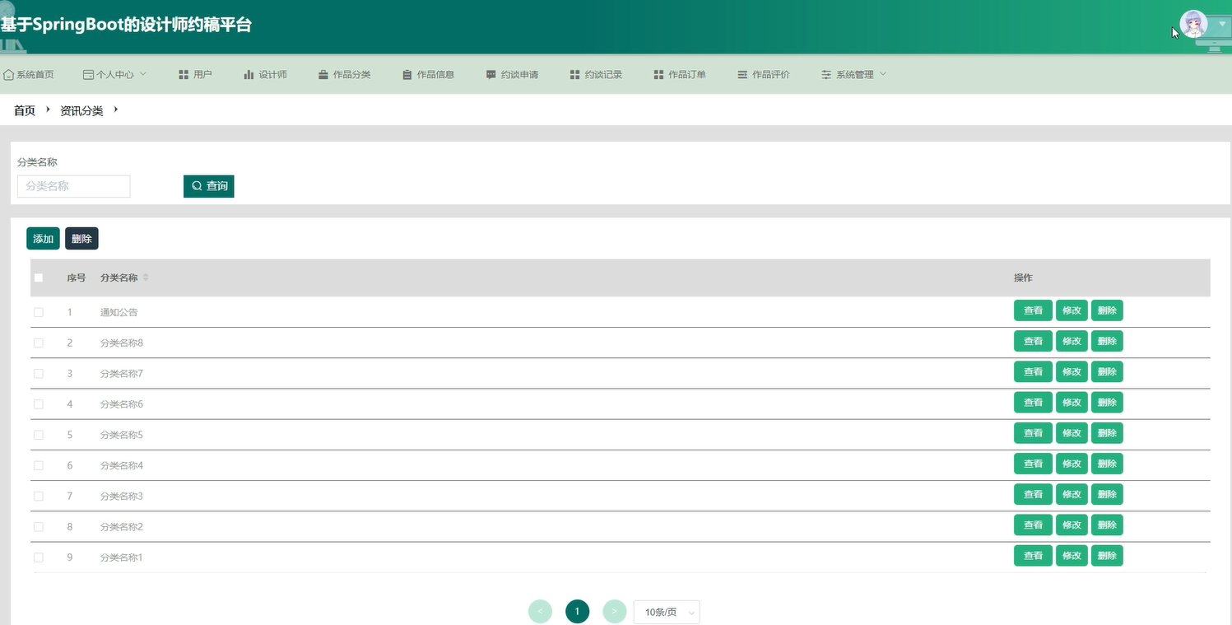Click the list icon beside 作品评价
The height and width of the screenshot is (625, 1232).
[742, 75]
